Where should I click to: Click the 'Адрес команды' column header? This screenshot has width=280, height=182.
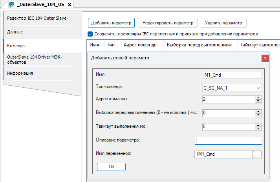141,45
